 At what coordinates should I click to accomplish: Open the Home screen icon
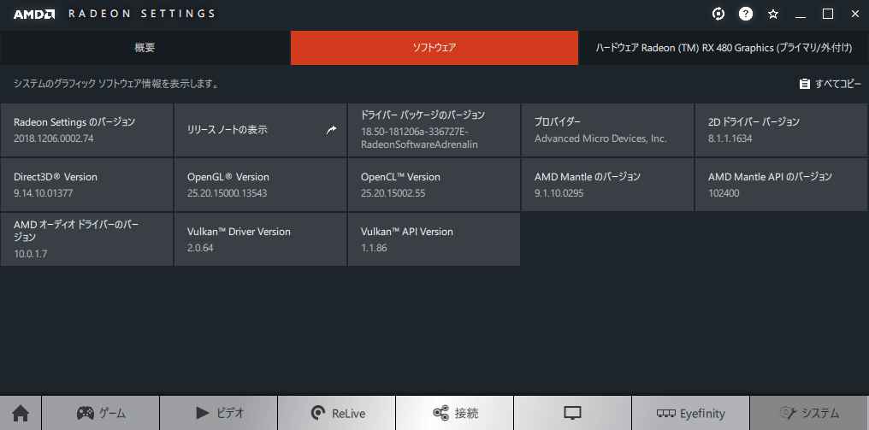(21, 413)
